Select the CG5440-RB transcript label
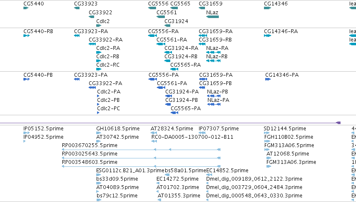The height and width of the screenshot is (202, 356). tap(38, 31)
